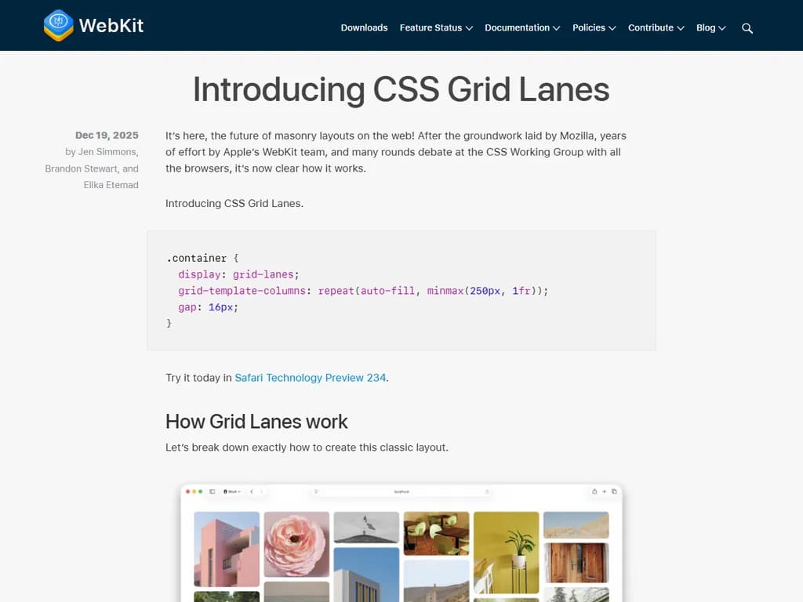803x602 pixels.
Task: Open the Blog menu
Action: coord(710,27)
